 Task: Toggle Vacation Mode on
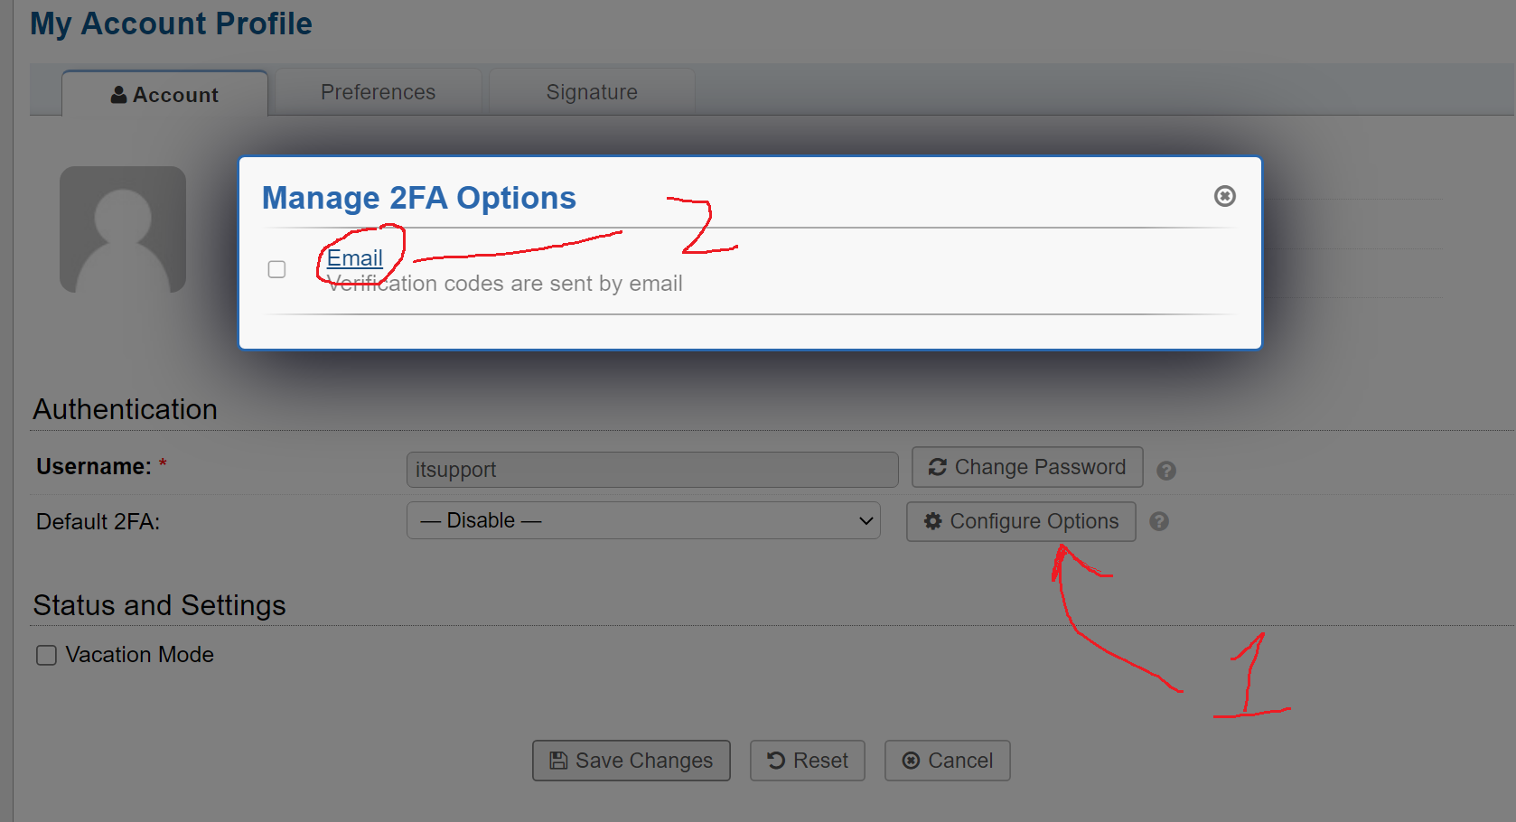tap(45, 654)
